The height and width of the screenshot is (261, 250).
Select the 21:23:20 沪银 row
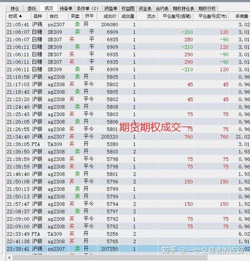coord(128,99)
